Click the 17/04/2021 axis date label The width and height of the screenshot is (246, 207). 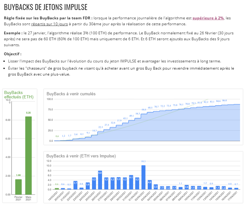point(233,196)
